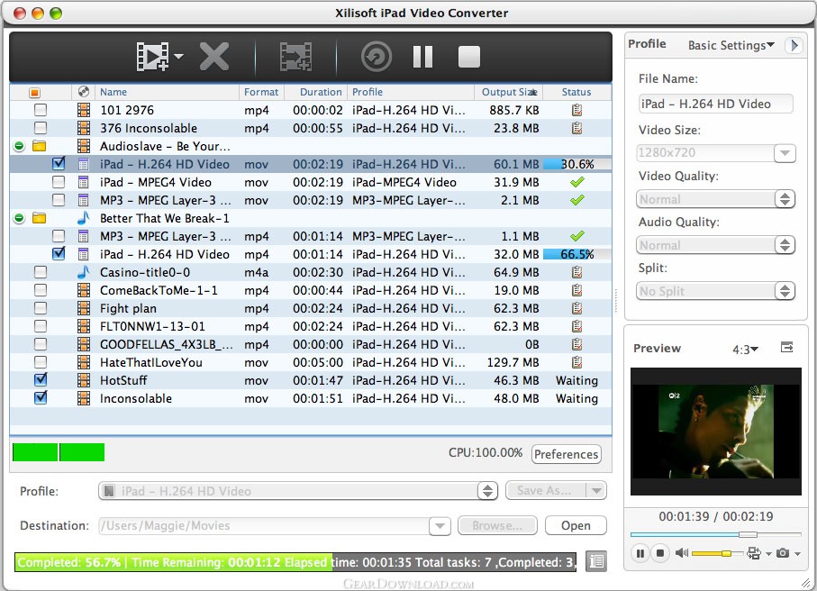This screenshot has height=591, width=817.
Task: Check the box for 376 Inconsolable
Action: [x=41, y=128]
